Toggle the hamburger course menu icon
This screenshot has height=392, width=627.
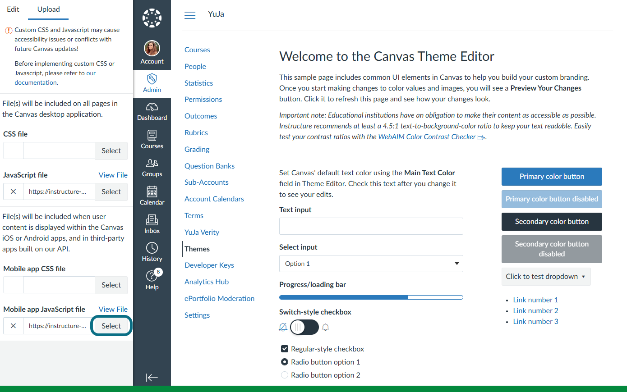point(190,15)
